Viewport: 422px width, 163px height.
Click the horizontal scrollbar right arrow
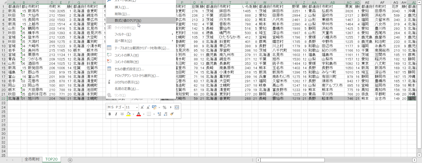point(414,160)
